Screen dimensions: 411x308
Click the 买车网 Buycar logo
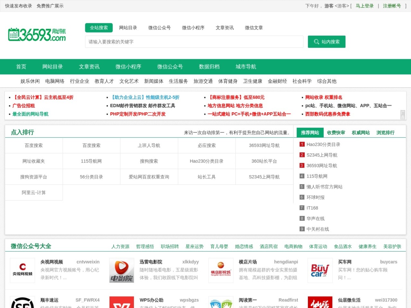[x=320, y=270]
